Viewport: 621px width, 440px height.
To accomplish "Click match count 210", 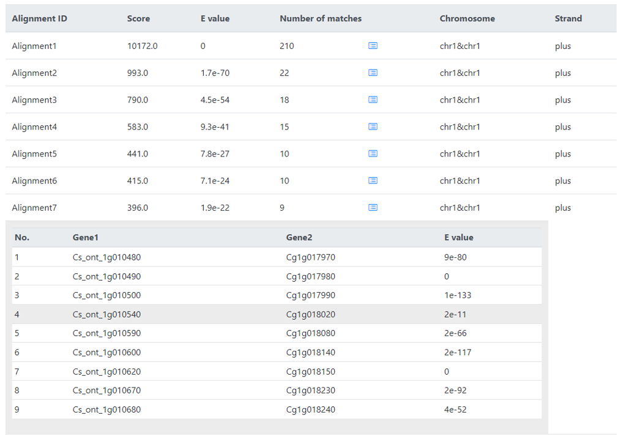I will click(x=287, y=46).
